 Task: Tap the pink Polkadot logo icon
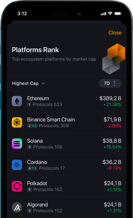[17, 186]
